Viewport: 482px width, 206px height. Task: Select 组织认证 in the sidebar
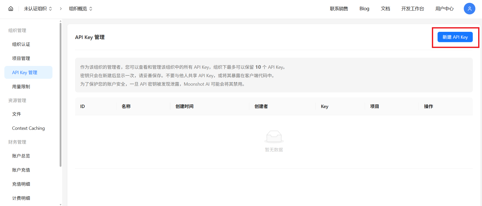(28, 44)
